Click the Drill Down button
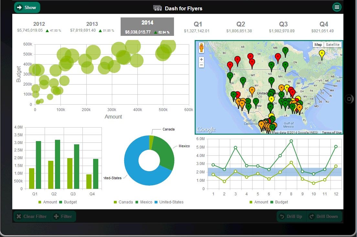Screen dimensions: 357x237 (324, 216)
